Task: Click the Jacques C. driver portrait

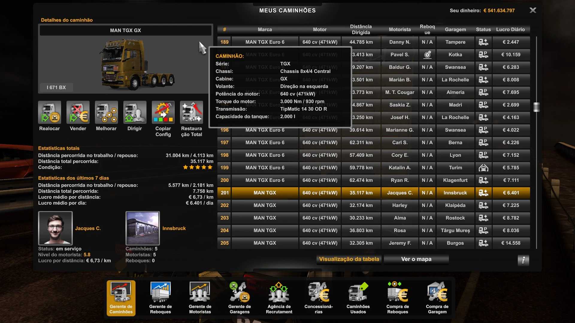Action: 55,228
